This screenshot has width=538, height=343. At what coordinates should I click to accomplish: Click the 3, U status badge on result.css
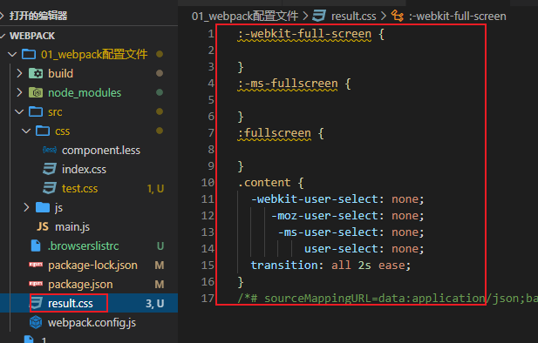coord(154,303)
